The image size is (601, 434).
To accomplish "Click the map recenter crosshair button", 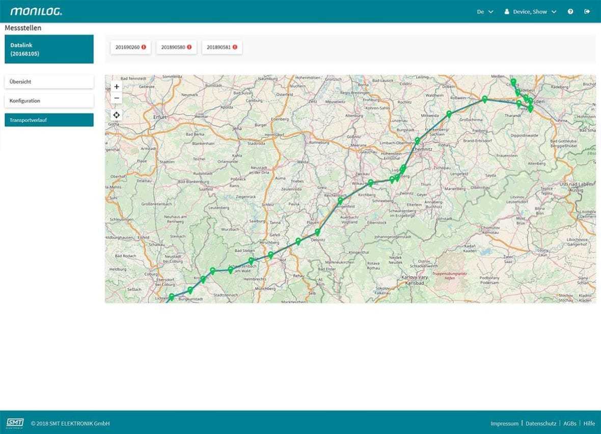I will 117,115.
